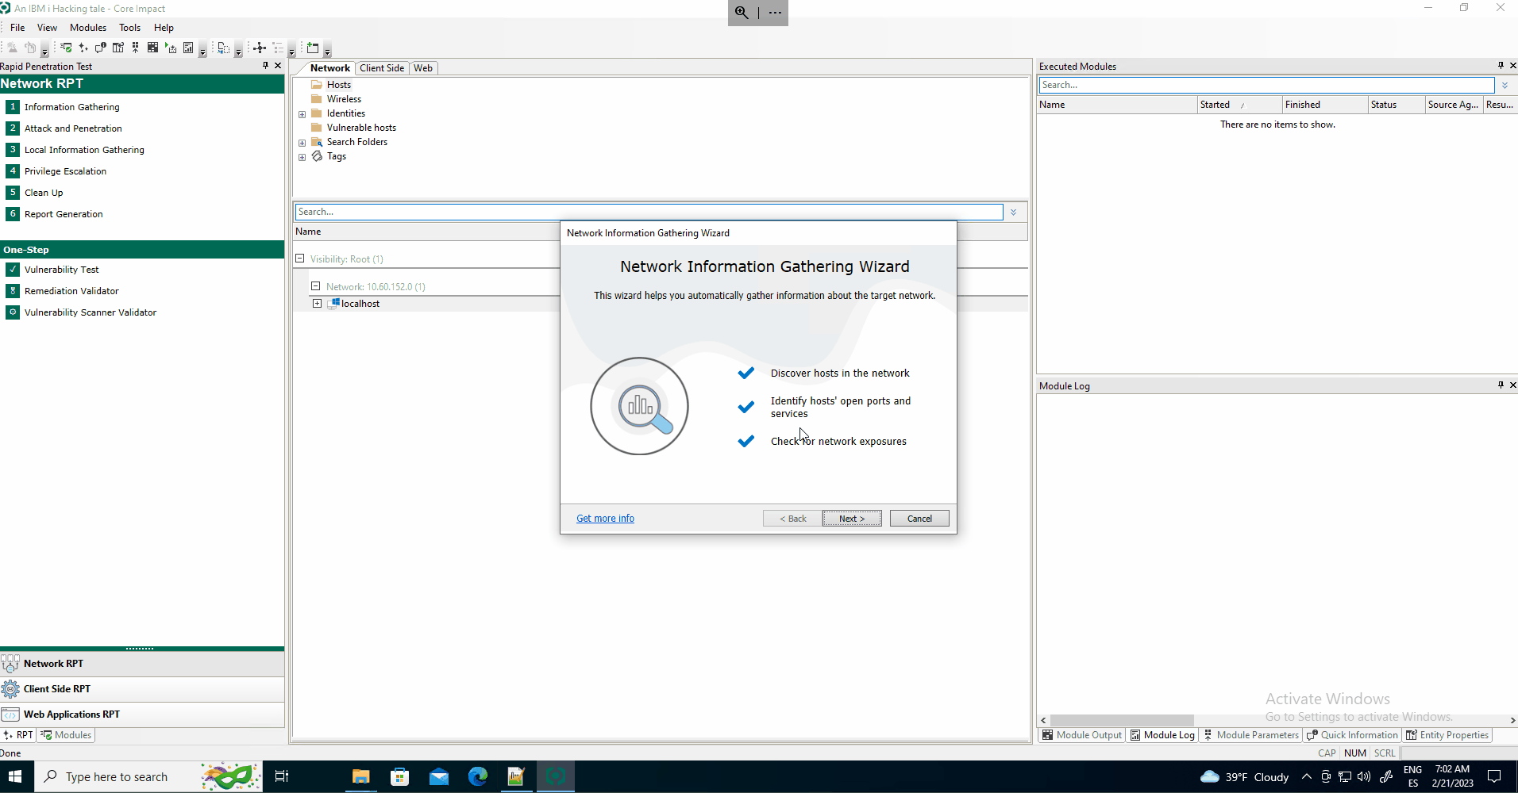Open the Get more info link

(605, 519)
